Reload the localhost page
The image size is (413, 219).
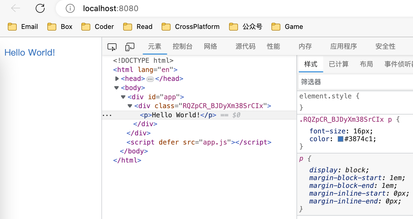[x=40, y=8]
